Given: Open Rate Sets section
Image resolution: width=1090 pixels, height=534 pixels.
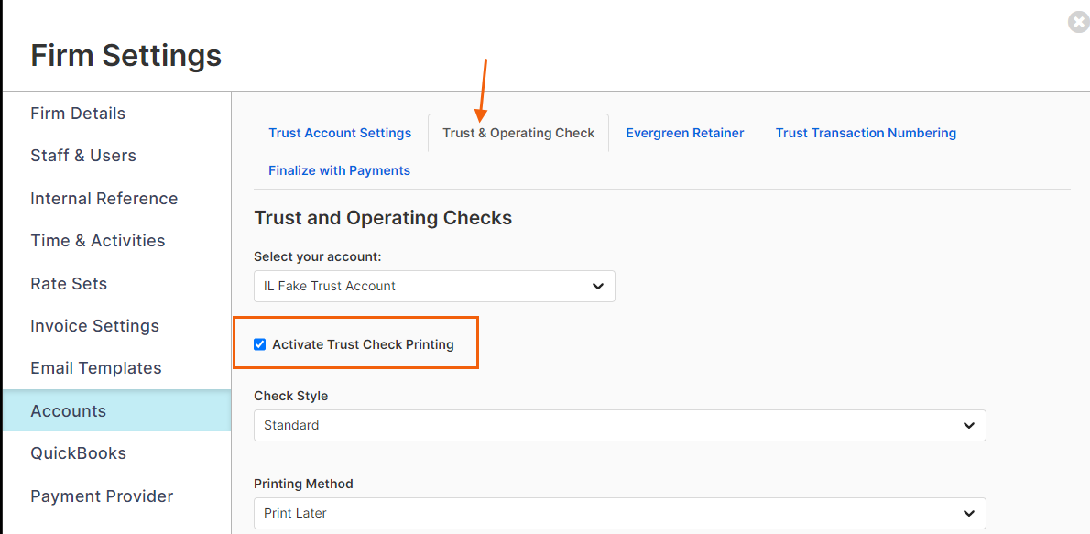Looking at the screenshot, I should pyautogui.click(x=69, y=284).
